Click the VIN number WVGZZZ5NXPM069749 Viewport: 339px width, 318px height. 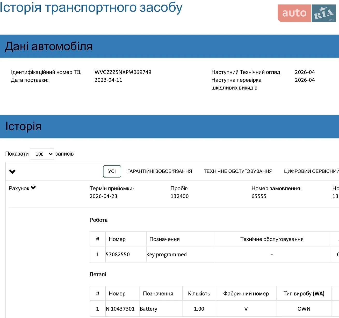tap(123, 72)
